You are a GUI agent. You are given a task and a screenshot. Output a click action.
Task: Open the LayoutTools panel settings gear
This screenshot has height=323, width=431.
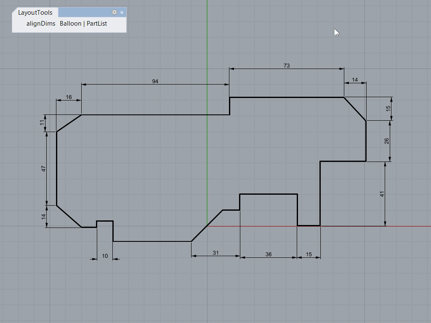point(114,12)
